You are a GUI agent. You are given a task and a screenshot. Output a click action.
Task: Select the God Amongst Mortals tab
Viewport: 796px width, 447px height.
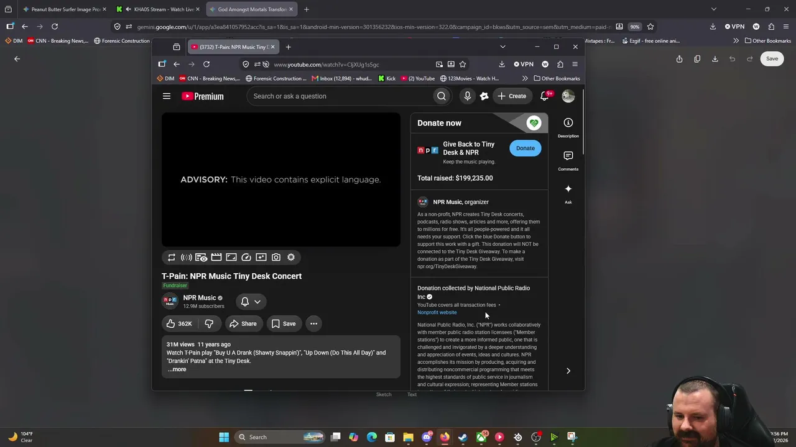pos(251,9)
